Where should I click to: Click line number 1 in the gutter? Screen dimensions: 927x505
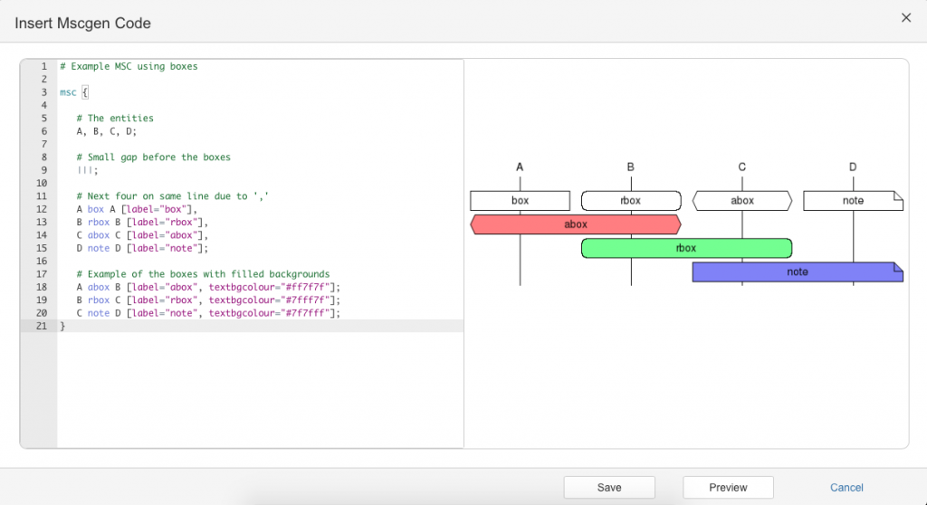(43, 66)
